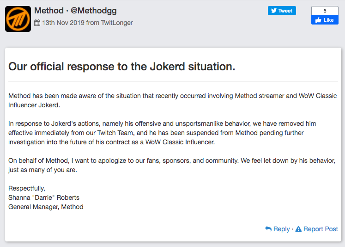Screen dimensions: 345x247
Task: Click the Jokerd situation post title
Action: (x=122, y=66)
